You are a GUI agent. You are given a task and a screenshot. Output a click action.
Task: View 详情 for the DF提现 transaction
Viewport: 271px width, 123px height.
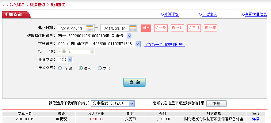tap(256, 119)
